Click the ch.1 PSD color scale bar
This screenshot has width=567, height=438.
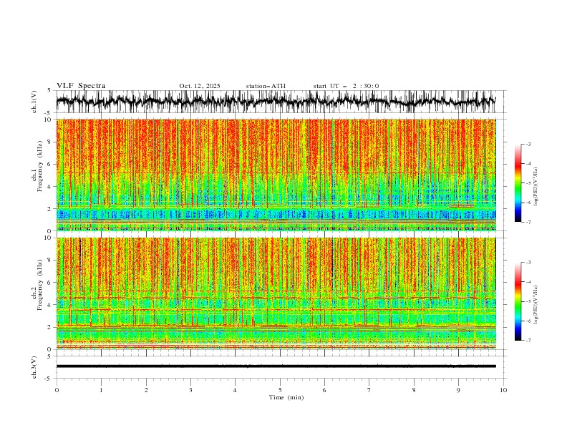coord(518,183)
